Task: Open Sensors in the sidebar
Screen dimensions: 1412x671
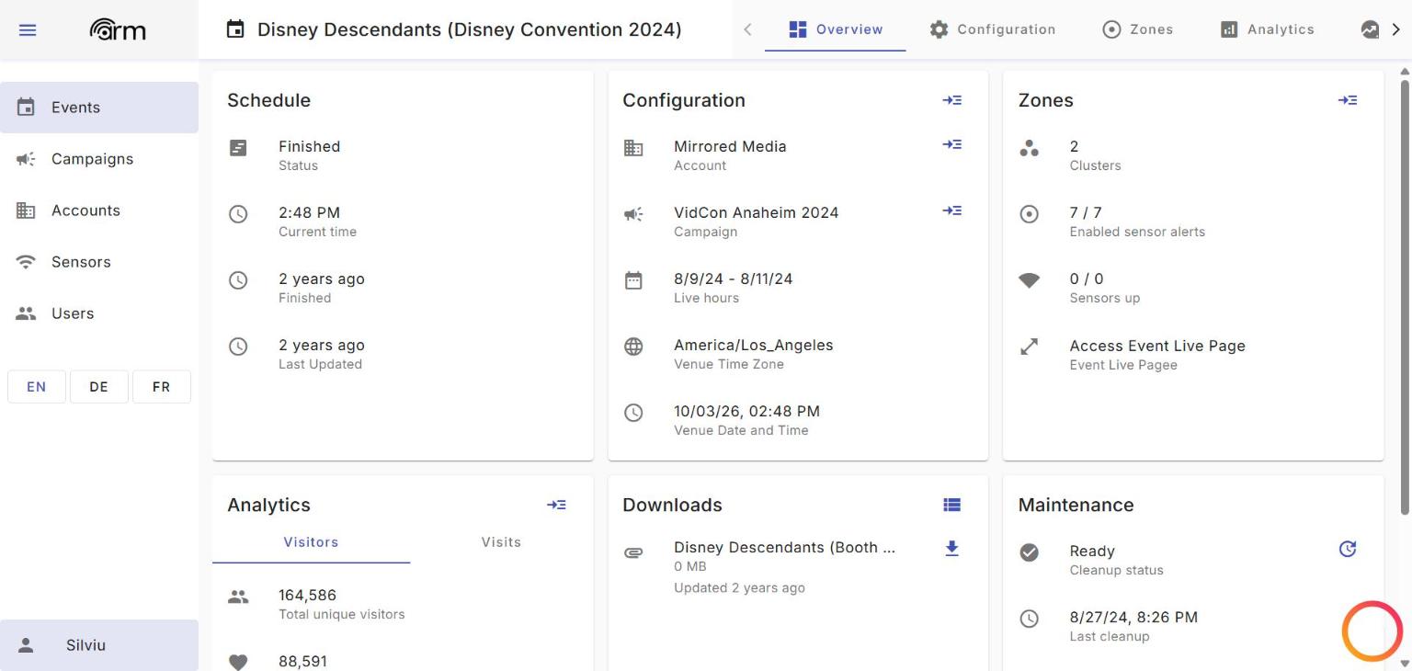Action: coord(99,262)
